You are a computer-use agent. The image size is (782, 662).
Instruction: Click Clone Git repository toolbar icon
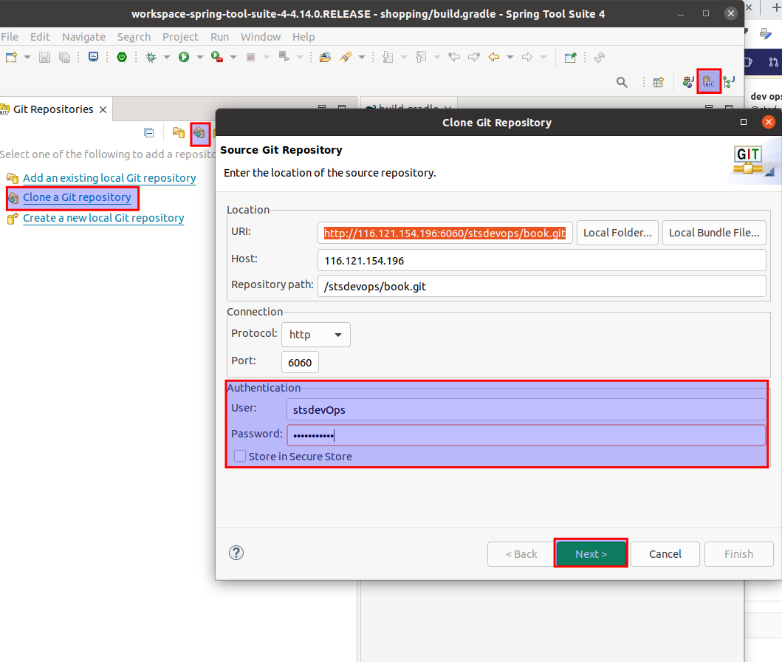coord(199,133)
